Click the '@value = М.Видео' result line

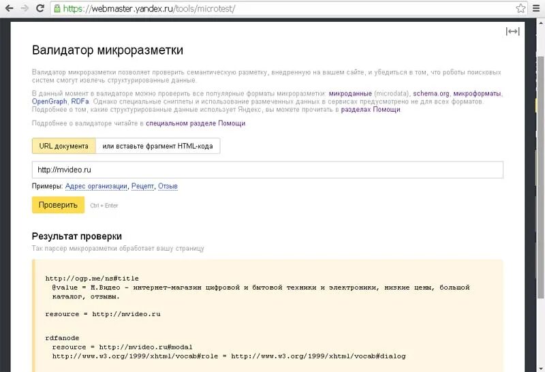(x=261, y=292)
